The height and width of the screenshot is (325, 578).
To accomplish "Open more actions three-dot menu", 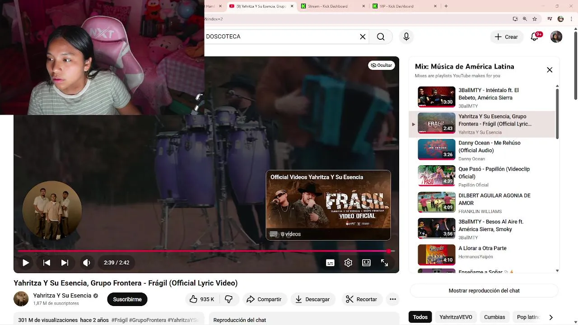I will coord(393,299).
